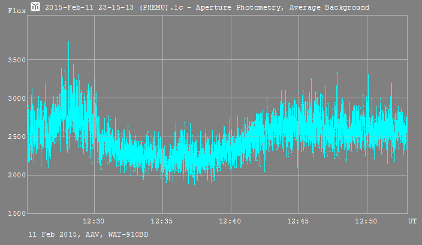
Task: Click the highest flux spike above 3500
Action: [68, 43]
